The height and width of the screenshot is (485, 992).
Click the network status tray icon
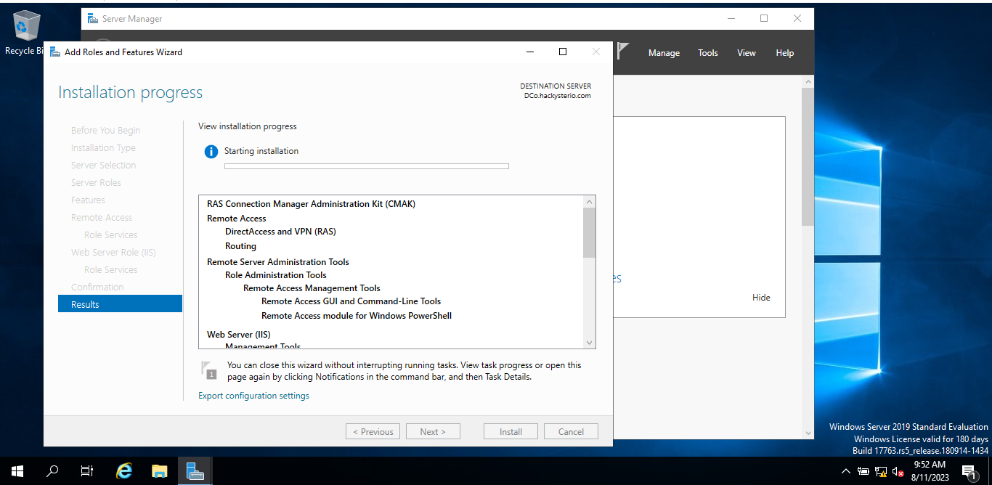tap(881, 471)
